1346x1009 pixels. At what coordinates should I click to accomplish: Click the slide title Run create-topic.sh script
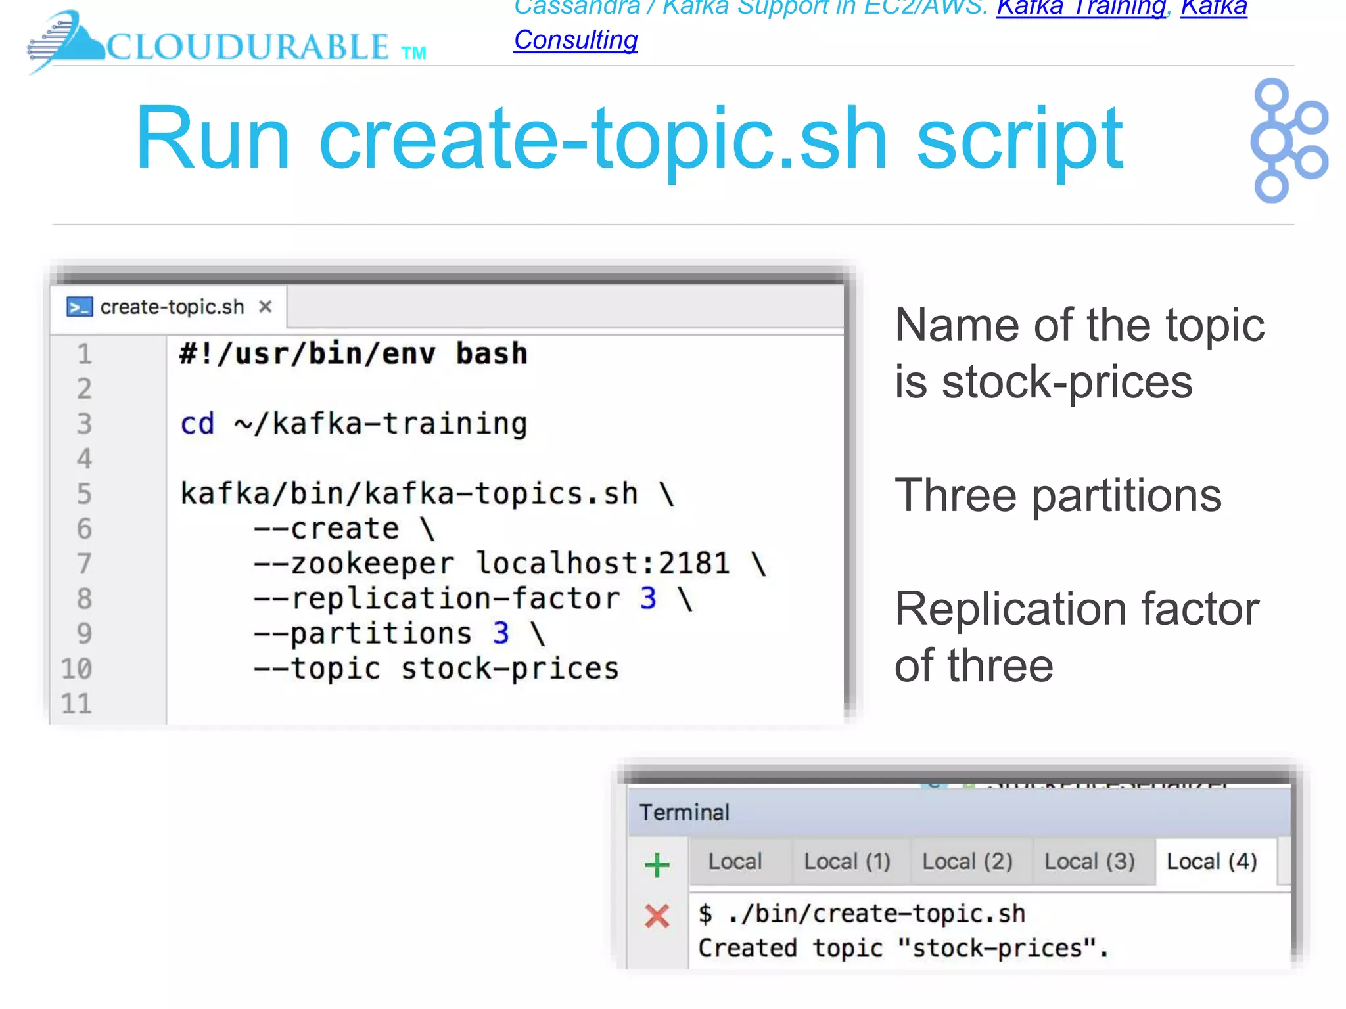click(x=628, y=139)
